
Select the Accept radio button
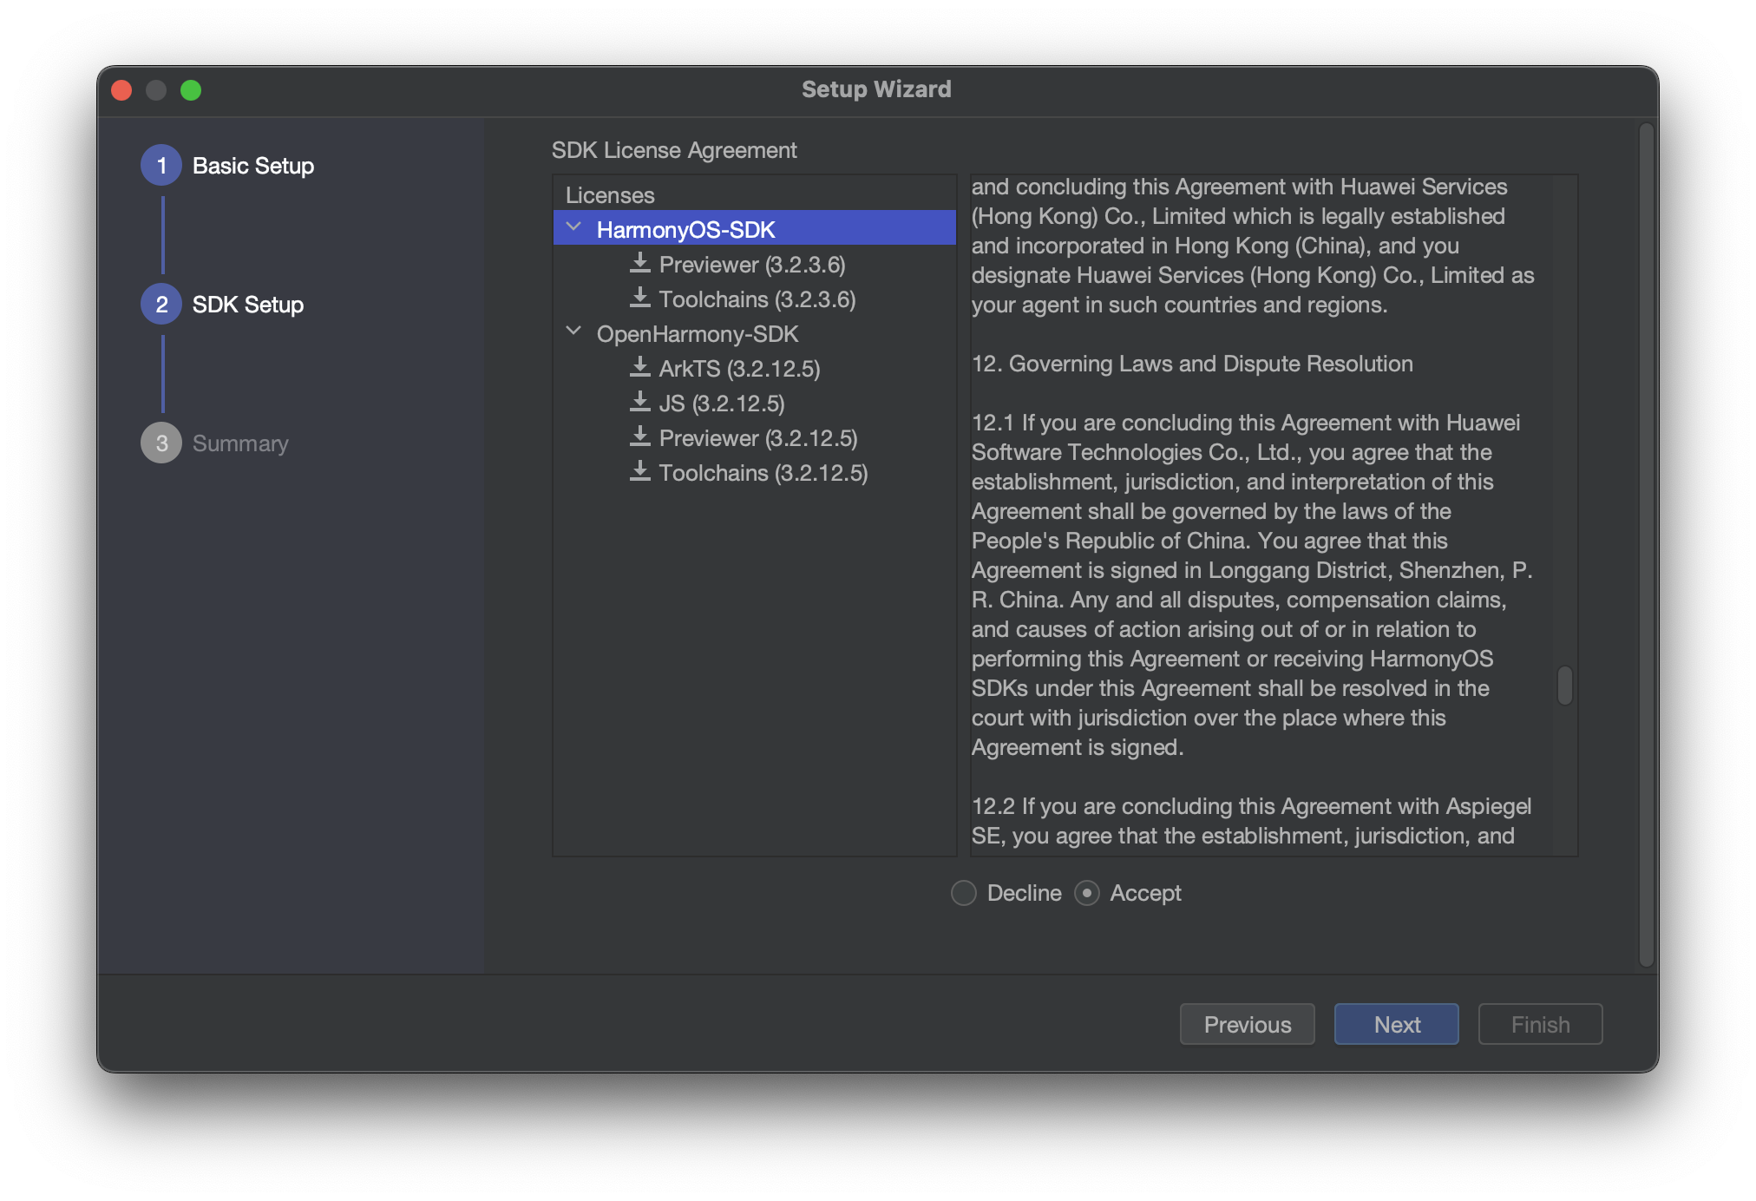point(1091,893)
